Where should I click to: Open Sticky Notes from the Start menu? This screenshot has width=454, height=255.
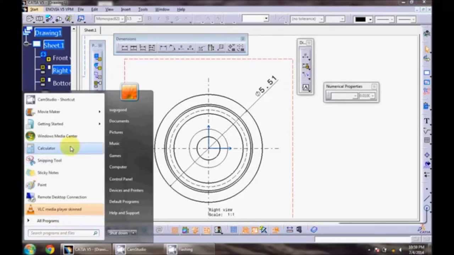point(64,173)
